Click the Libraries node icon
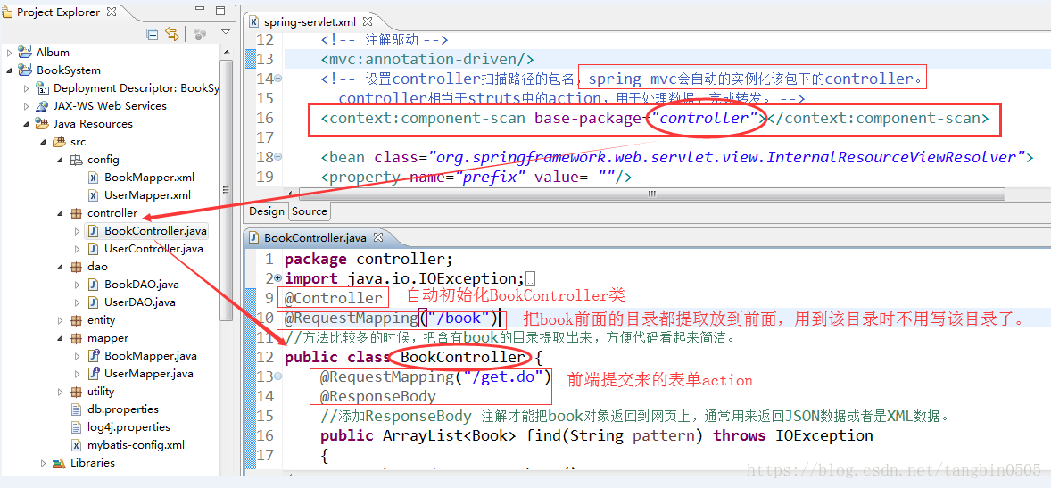Screen dimensions: 1051x488 (x=60, y=463)
